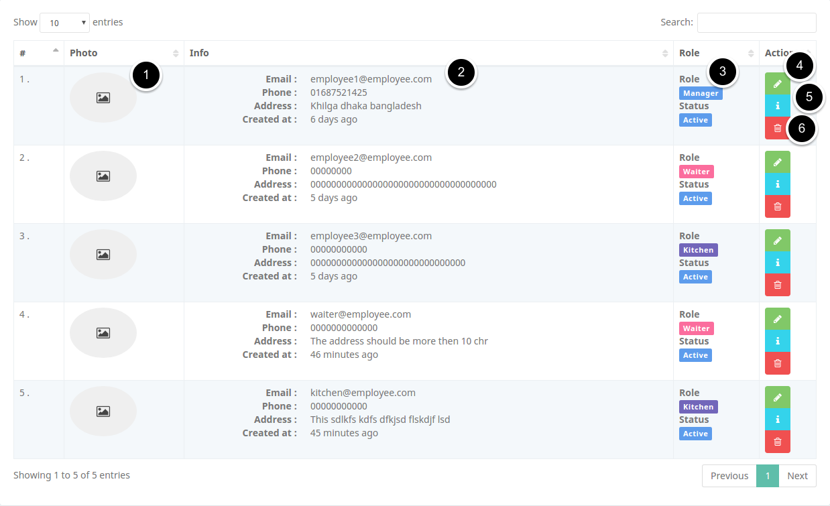View info for kitchen@employee.com
This screenshot has width=830, height=506.
[x=778, y=420]
